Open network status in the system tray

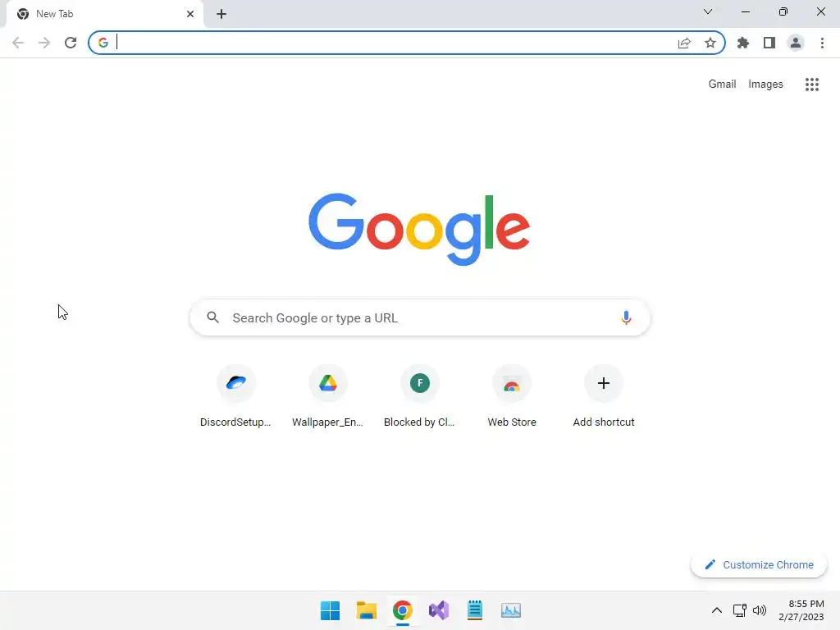(740, 610)
